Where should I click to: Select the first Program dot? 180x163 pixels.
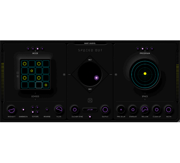138,49
